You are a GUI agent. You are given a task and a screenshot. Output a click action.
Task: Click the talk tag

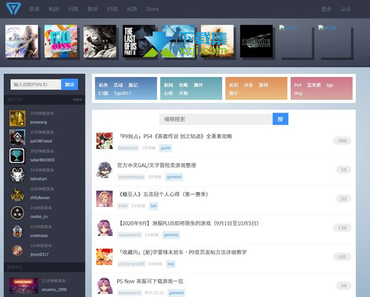pos(154,206)
